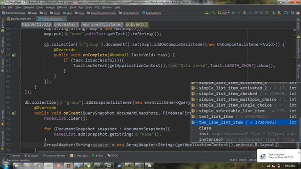Select the MainActivity structure breadcrumb
Image resolution: width=301 pixels, height=169 pixels.
click(x=36, y=24)
